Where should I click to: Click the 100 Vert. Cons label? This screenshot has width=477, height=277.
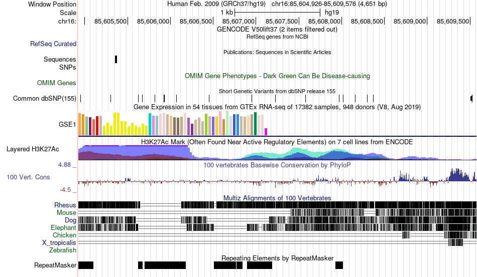28,177
